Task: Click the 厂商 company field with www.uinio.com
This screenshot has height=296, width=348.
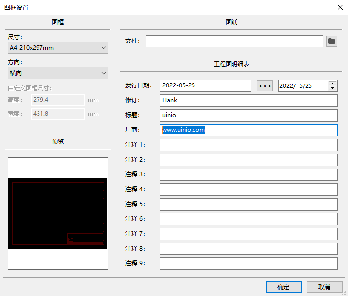Action: pyautogui.click(x=249, y=130)
